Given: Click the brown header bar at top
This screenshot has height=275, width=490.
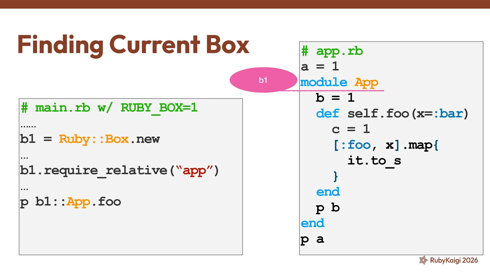Looking at the screenshot, I should [245, 4].
